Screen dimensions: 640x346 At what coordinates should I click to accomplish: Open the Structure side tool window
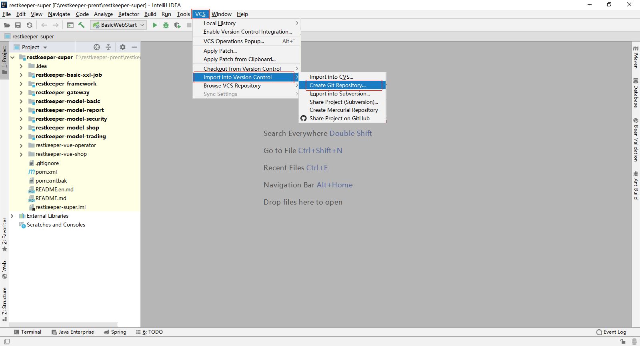click(4, 304)
